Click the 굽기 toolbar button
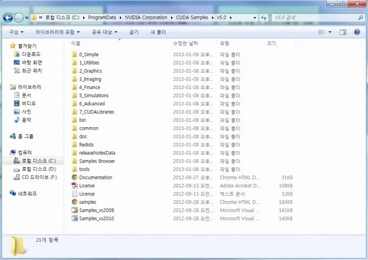 pyautogui.click(x=134, y=32)
